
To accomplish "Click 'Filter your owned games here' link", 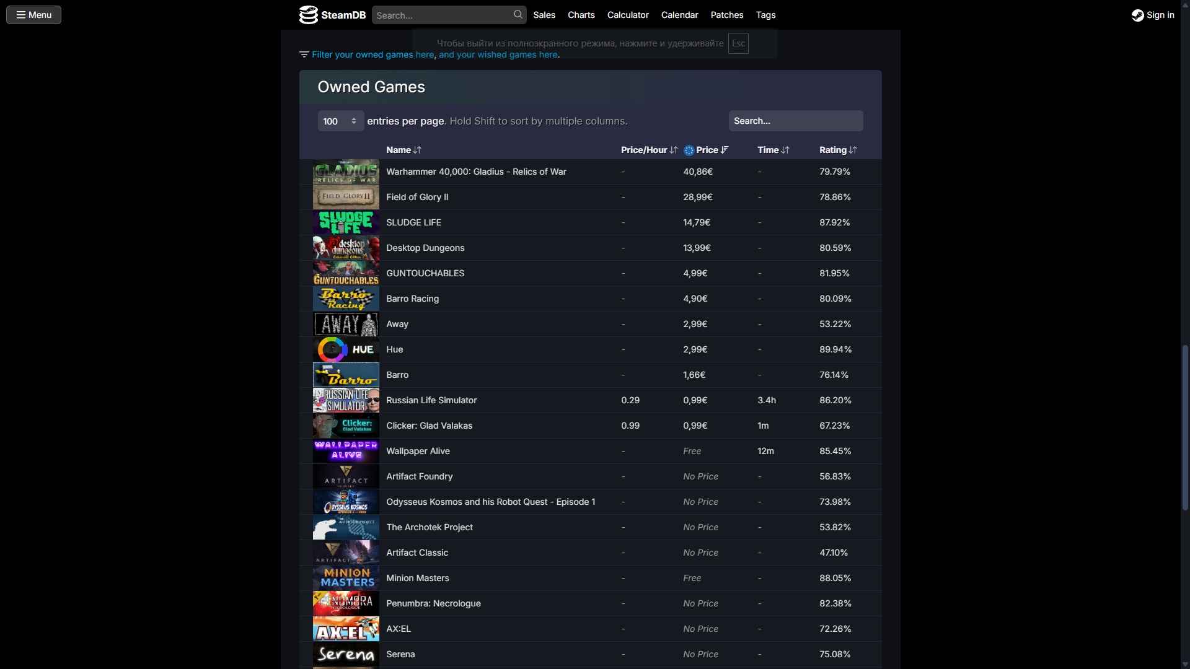I will click(x=372, y=55).
